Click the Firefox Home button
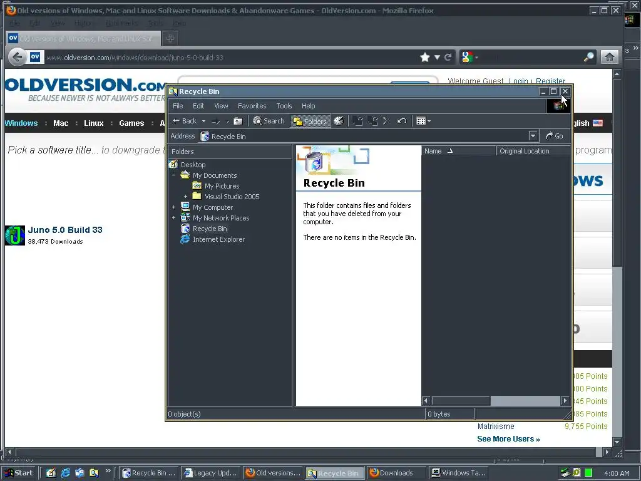Screen dimensions: 641x481 (x=609, y=57)
